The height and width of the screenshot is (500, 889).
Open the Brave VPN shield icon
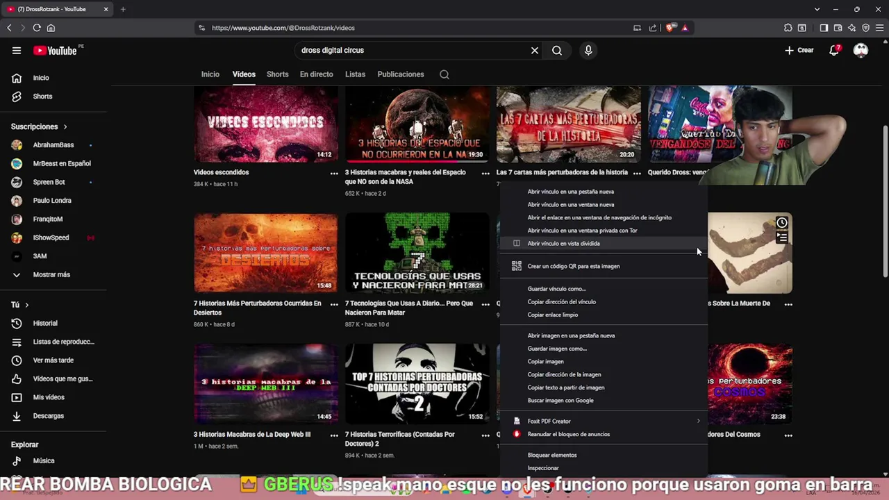(865, 28)
